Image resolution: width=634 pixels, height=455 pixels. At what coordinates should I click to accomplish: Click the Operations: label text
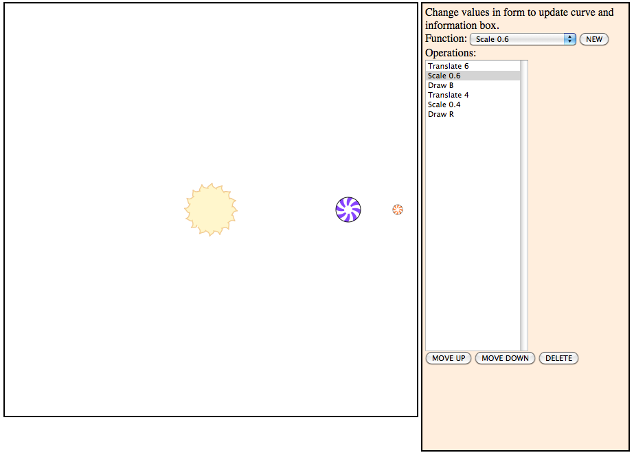(x=451, y=53)
